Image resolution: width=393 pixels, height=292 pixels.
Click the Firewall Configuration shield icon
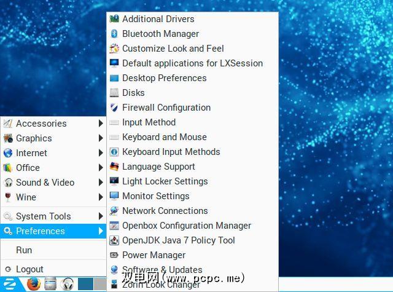tap(114, 108)
